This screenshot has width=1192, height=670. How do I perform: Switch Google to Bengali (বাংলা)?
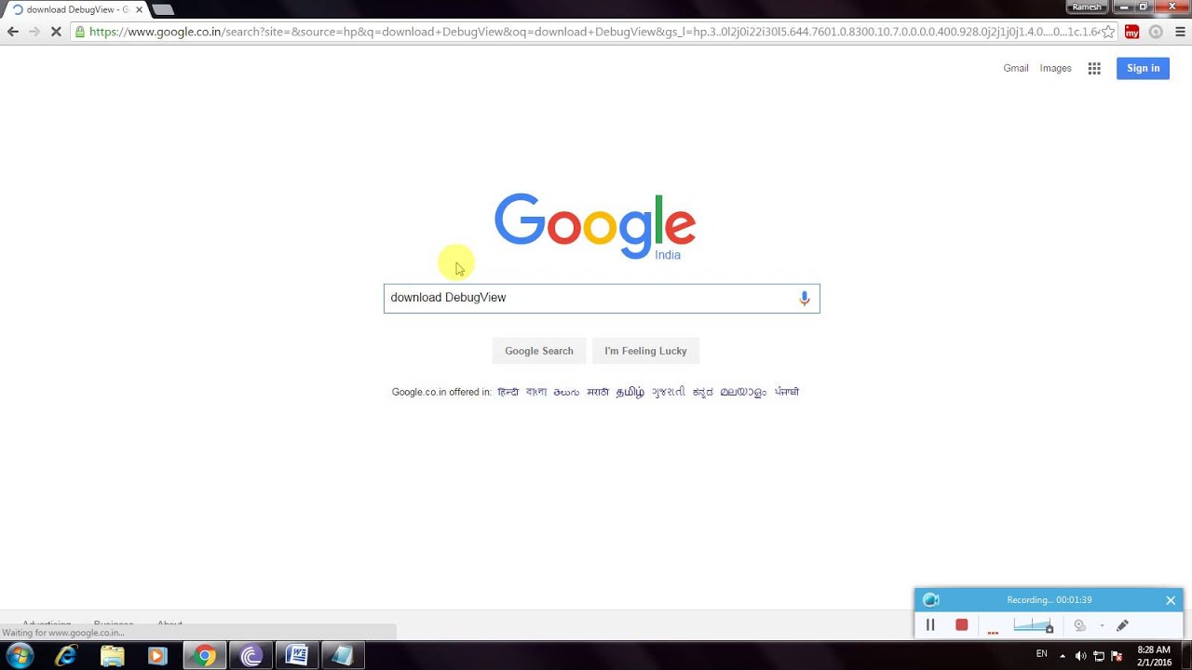point(535,392)
